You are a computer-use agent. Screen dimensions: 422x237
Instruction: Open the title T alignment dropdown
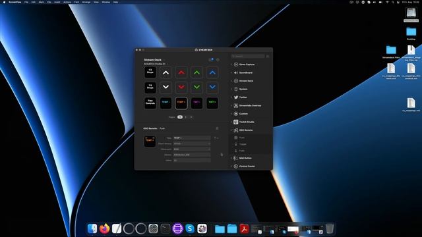[216, 138]
